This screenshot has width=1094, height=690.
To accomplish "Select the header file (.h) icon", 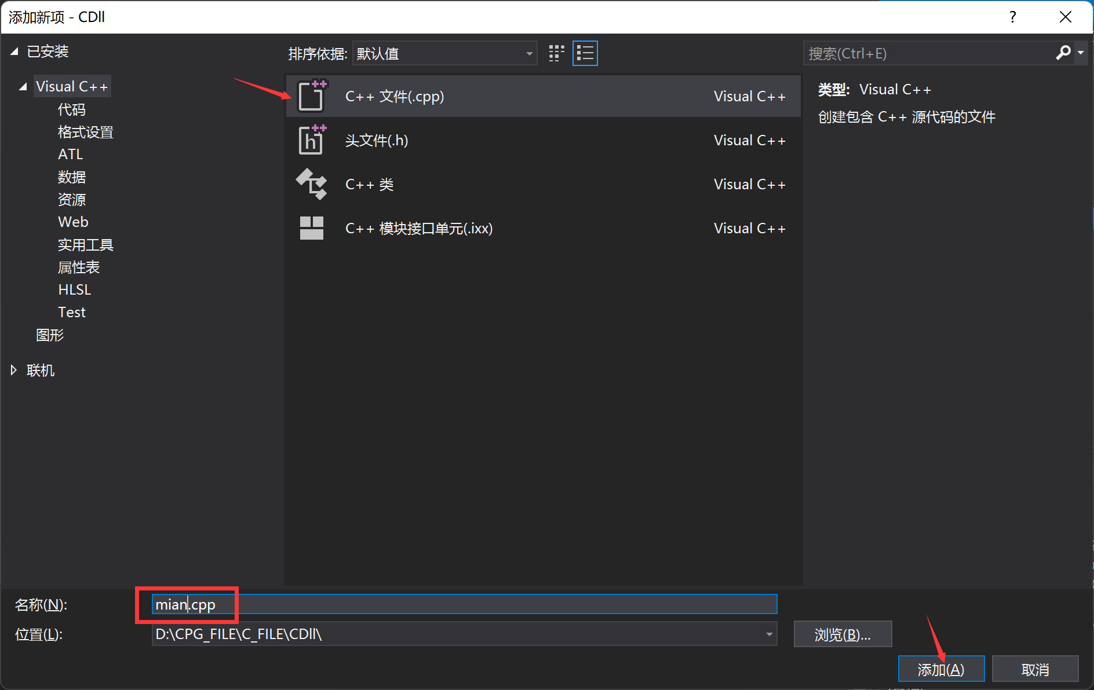I will point(312,140).
